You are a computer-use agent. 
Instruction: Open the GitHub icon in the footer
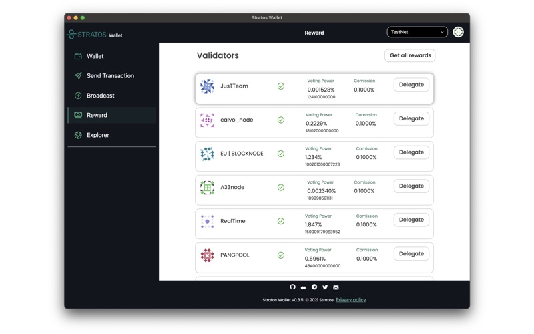pos(292,287)
